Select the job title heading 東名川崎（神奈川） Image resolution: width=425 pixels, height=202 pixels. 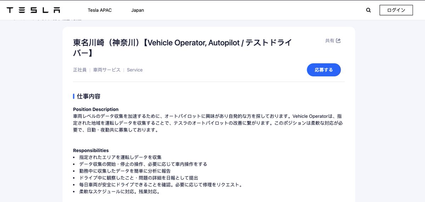click(182, 48)
